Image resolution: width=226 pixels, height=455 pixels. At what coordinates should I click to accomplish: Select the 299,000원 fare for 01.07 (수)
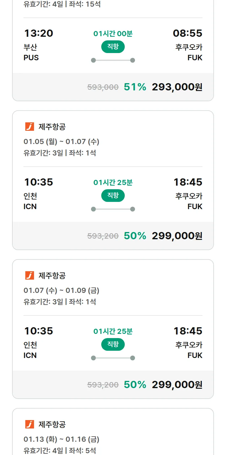tap(177, 385)
